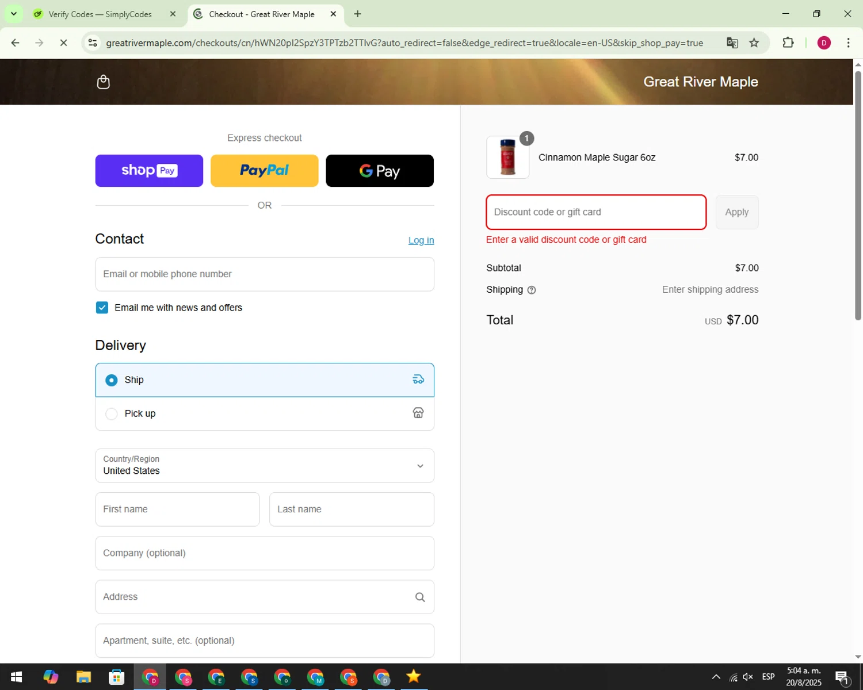Click the delivery truck icon in Ship row
The width and height of the screenshot is (863, 690).
point(418,379)
